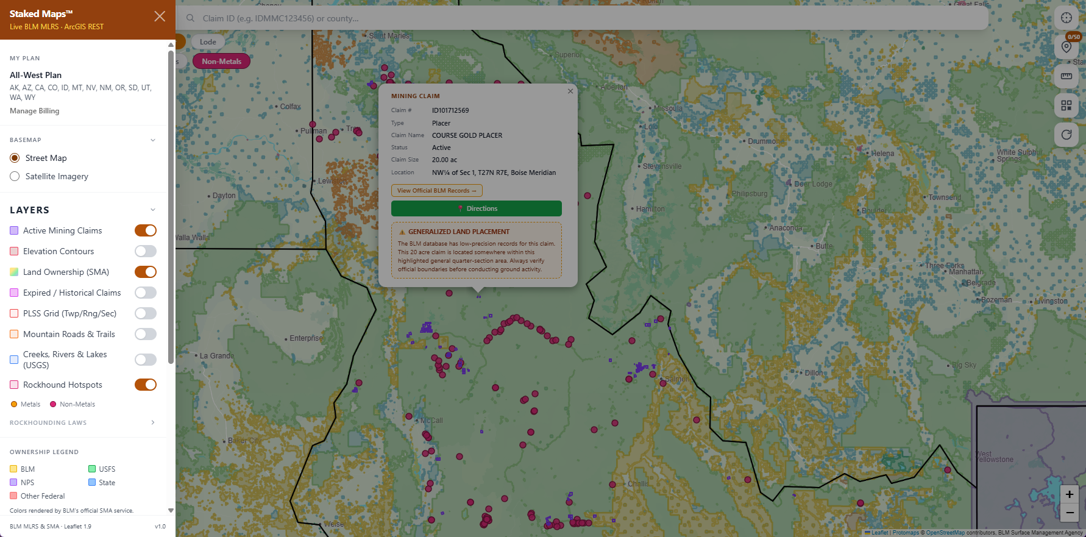Image resolution: width=1086 pixels, height=537 pixels.
Task: Click the BLM yellow ownership swatch
Action: [x=13, y=469]
